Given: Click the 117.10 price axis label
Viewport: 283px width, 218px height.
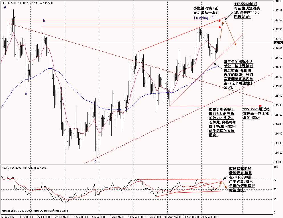Looking at the screenshot, I should click(278, 39).
